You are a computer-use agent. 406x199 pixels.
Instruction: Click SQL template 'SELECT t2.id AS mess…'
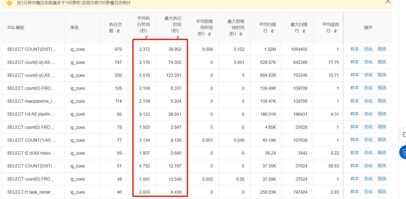31,153
